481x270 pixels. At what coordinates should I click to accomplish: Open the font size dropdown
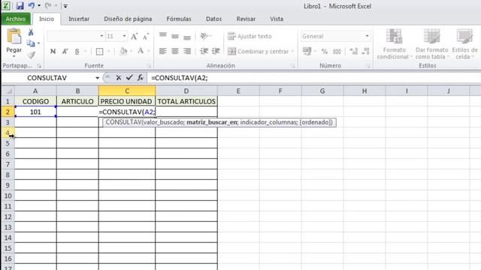[x=124, y=36]
